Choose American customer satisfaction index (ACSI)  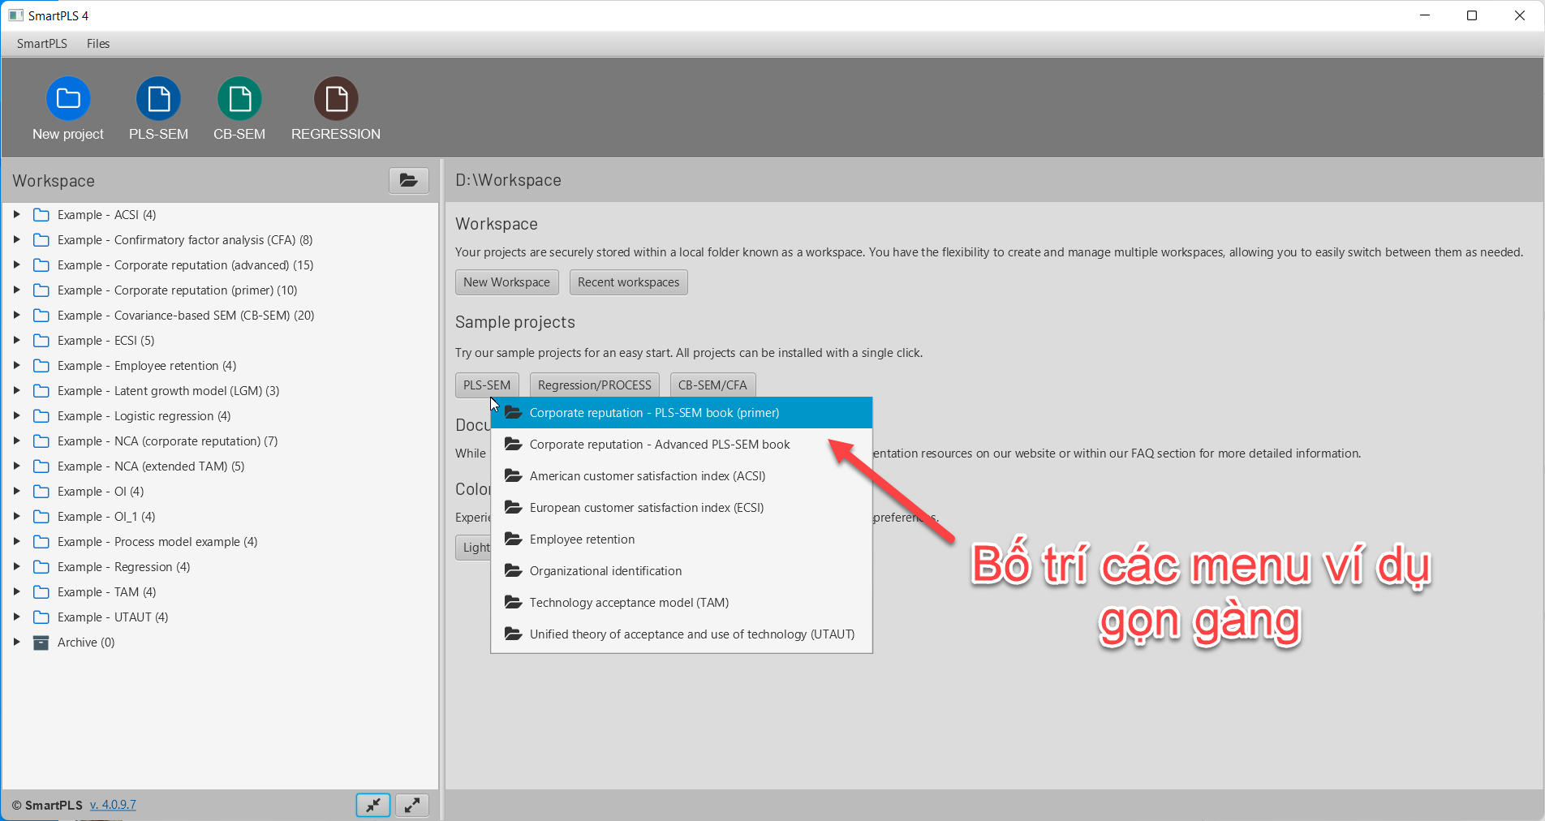(x=682, y=476)
